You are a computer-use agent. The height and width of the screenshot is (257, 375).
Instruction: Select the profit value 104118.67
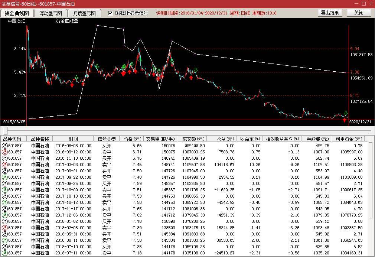[224, 165]
